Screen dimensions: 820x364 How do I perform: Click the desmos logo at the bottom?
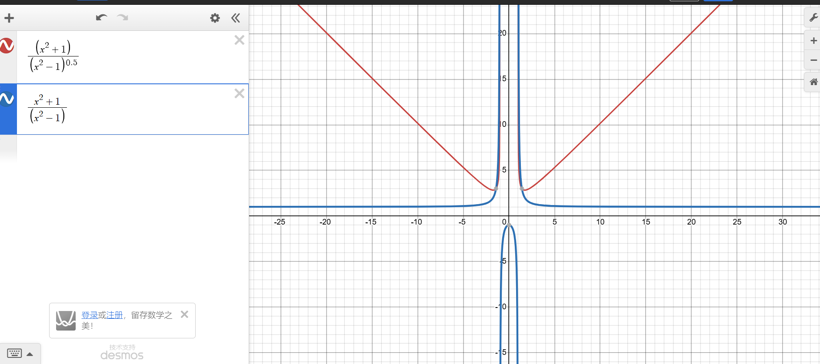[x=122, y=355]
